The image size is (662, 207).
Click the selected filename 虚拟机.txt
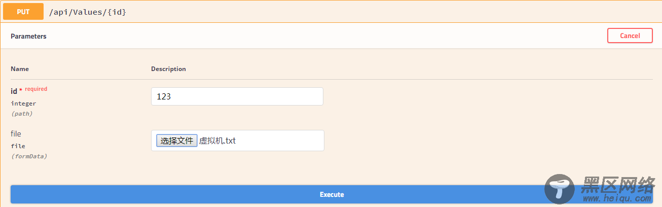(x=217, y=141)
